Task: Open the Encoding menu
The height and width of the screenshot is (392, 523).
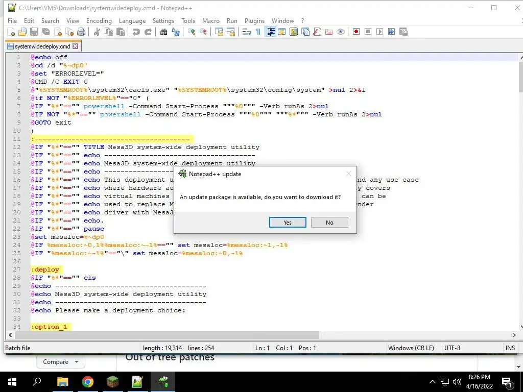Action: point(99,20)
